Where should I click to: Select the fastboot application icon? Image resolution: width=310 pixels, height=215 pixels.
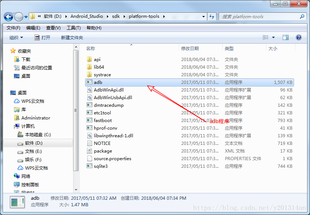coord(90,120)
